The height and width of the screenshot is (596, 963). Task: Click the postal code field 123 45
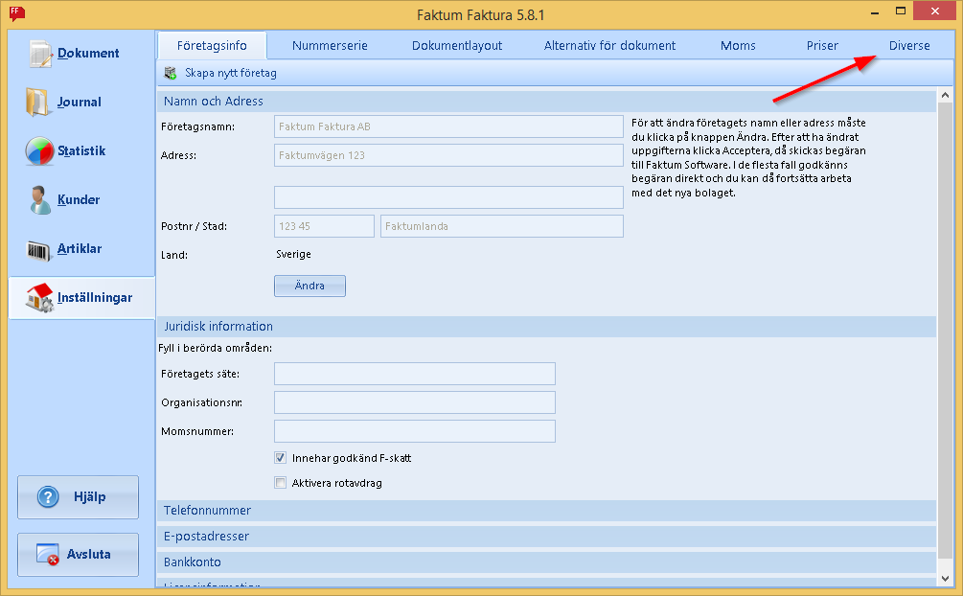point(324,226)
